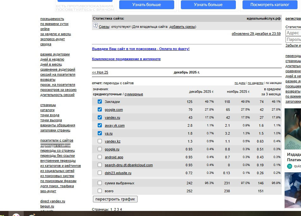The width and height of the screenshot is (301, 216).
Task: Select the highlighted переходы с сайтов item
Action: pyautogui.click(x=55, y=145)
